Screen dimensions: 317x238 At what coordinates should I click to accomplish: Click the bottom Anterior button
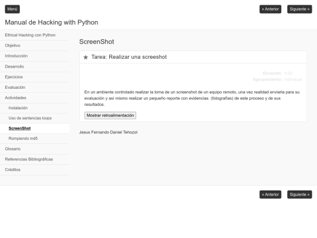pos(270,195)
